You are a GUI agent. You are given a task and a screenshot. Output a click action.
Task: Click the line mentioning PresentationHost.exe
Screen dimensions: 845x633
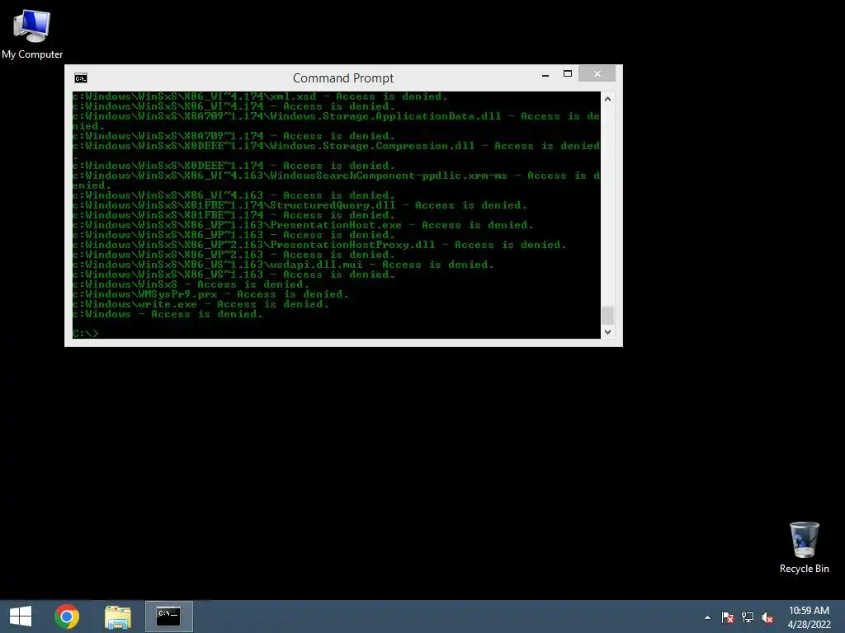(x=303, y=225)
